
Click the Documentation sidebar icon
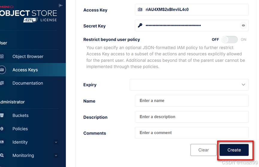pyautogui.click(x=2, y=83)
